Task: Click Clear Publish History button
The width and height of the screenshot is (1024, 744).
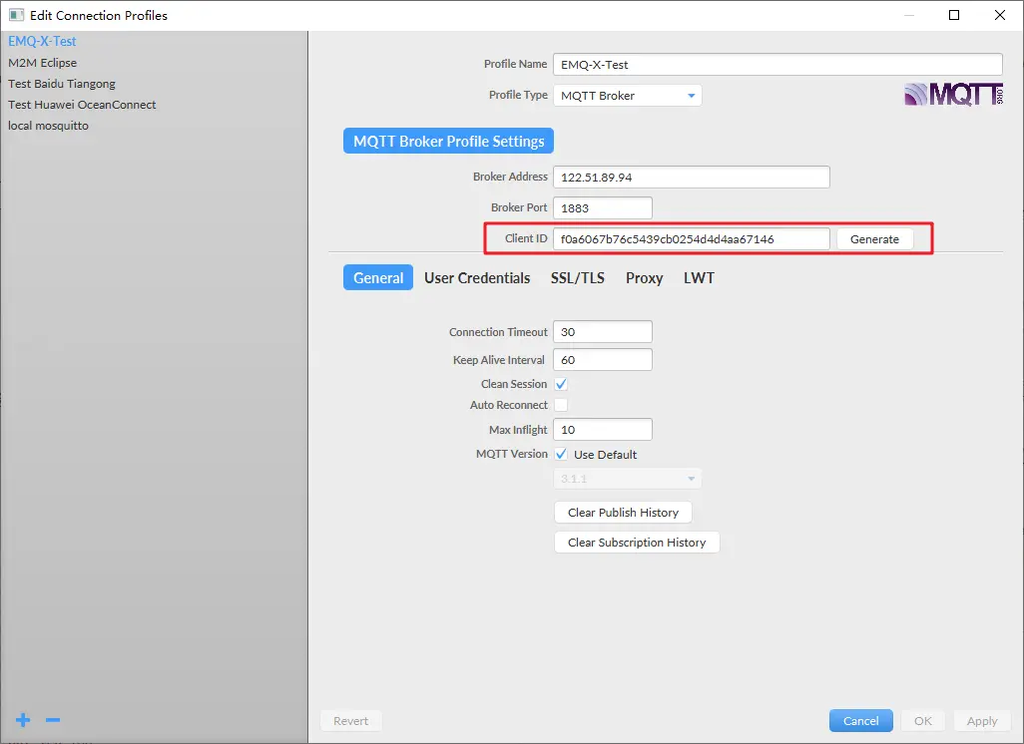Action: point(623,513)
